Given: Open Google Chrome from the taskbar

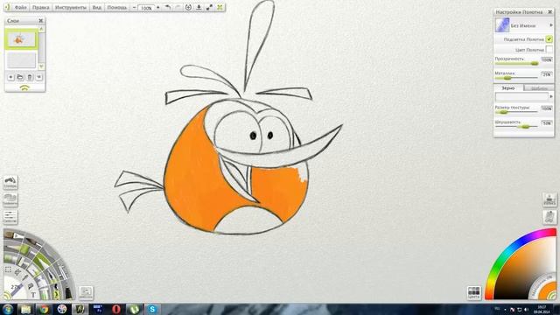Looking at the screenshot, I should pyautogui.click(x=44, y=309).
